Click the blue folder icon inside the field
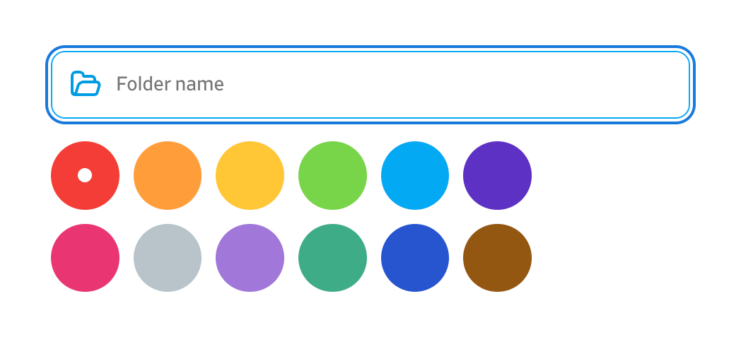741x337 pixels. 86,84
